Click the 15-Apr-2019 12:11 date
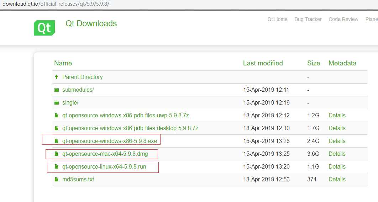 266,90
